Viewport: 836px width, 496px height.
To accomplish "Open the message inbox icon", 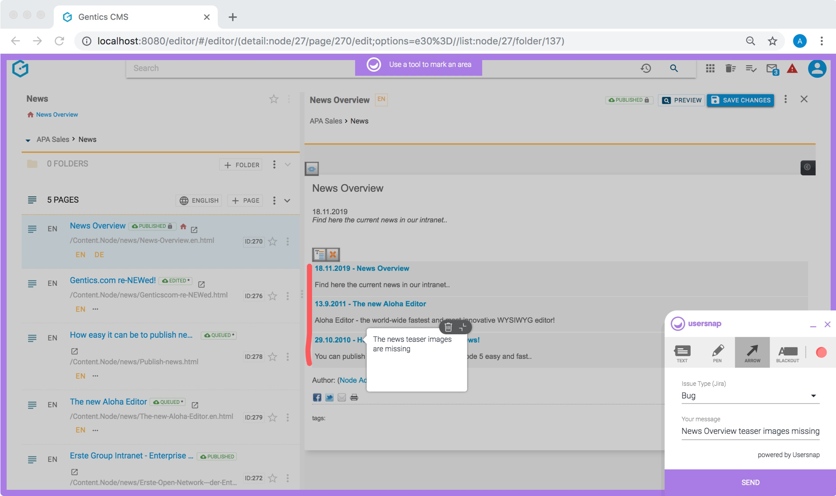I will pos(772,69).
